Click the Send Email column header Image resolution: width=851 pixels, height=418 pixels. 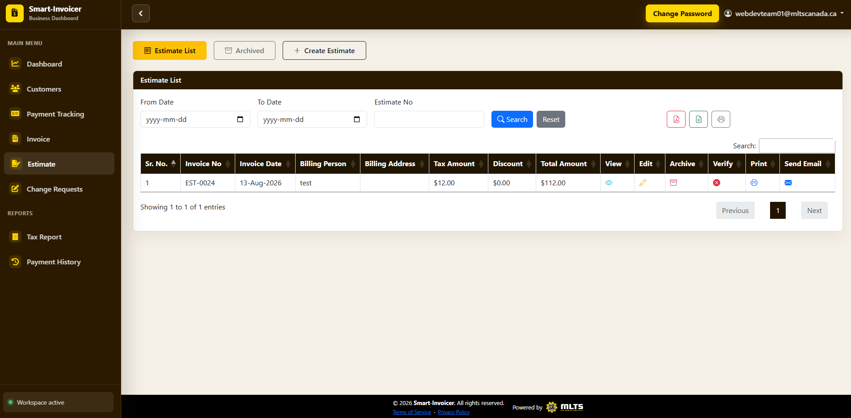click(x=807, y=163)
